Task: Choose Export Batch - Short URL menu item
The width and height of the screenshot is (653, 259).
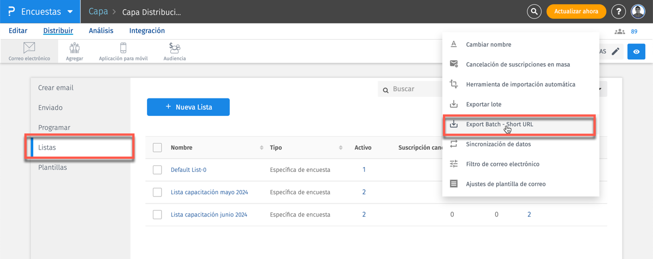Action: 500,125
